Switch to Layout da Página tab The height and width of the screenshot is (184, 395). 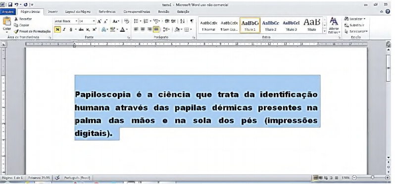point(78,12)
